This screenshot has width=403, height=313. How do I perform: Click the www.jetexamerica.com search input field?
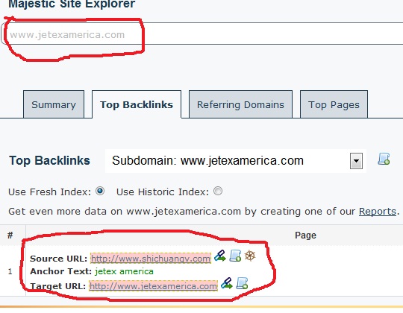tap(202, 34)
